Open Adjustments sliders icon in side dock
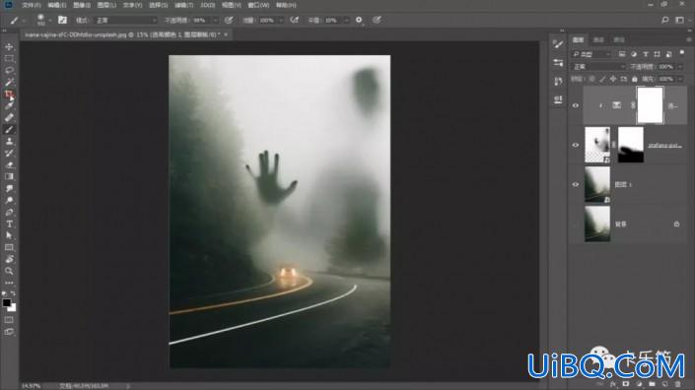Screen dimensions: 695x390 click(558, 62)
